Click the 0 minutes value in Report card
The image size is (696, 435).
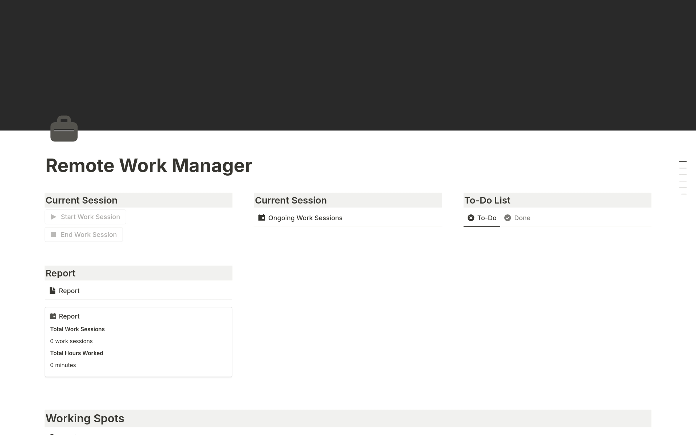63,365
